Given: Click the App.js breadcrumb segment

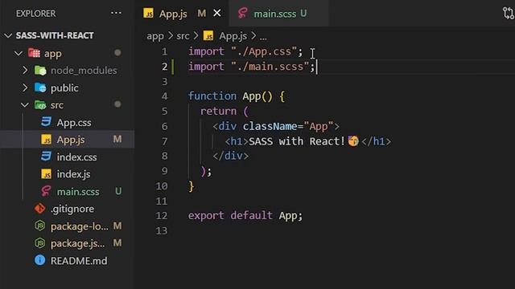Looking at the screenshot, I should [x=233, y=36].
